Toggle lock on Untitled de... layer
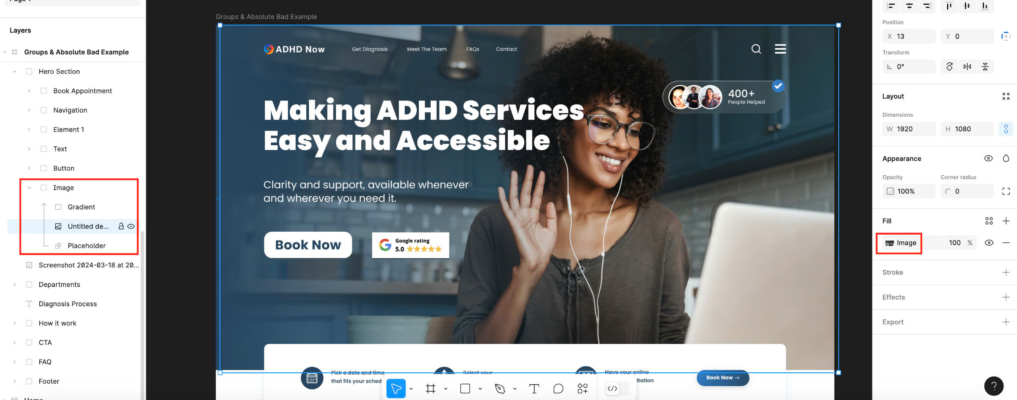 coord(121,226)
